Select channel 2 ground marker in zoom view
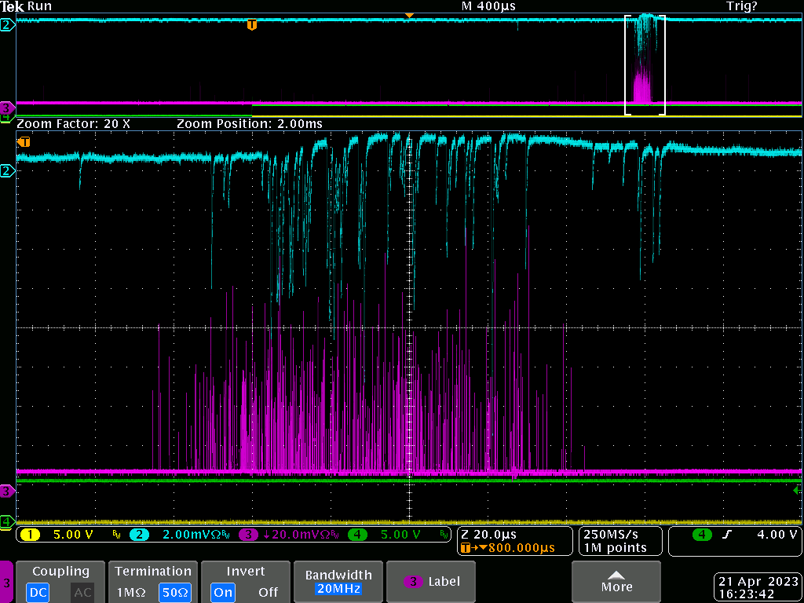Viewport: 804px width, 603px height. [x=7, y=171]
